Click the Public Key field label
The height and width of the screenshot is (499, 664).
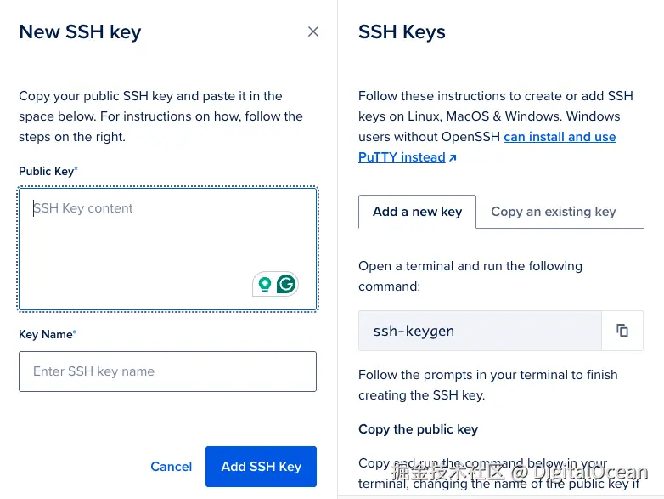pos(47,171)
